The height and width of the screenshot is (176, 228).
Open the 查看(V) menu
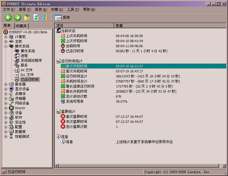click(x=25, y=9)
